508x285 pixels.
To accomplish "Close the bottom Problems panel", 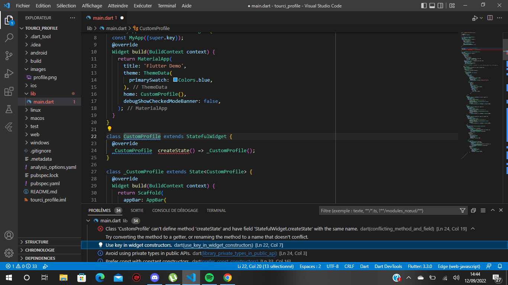I will click(x=501, y=210).
